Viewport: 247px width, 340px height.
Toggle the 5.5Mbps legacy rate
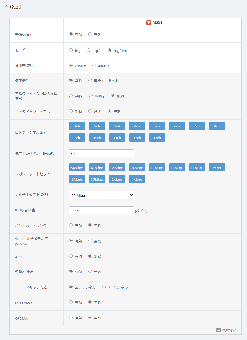tap(97, 179)
